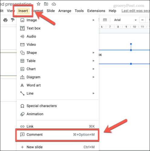Choose Audio from the Insert menu

pyautogui.click(x=58, y=36)
